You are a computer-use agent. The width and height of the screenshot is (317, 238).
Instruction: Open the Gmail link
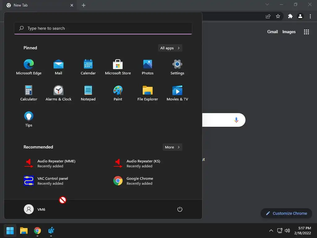coord(272,32)
